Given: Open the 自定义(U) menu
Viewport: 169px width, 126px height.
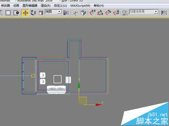Looking at the screenshot, I should point(61,6).
